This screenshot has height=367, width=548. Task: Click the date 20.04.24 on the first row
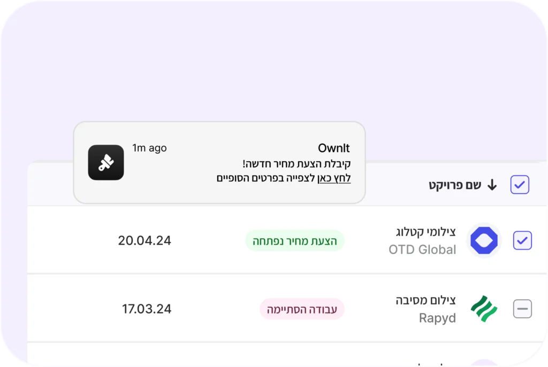pyautogui.click(x=144, y=240)
